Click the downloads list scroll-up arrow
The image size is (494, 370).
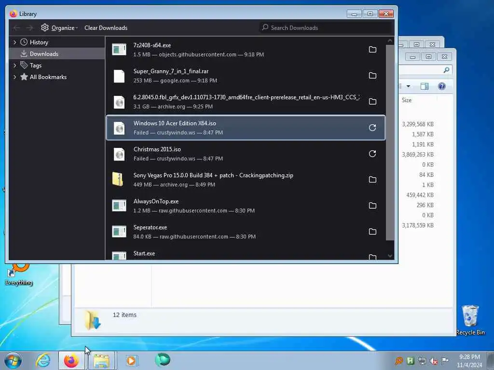[x=390, y=40]
